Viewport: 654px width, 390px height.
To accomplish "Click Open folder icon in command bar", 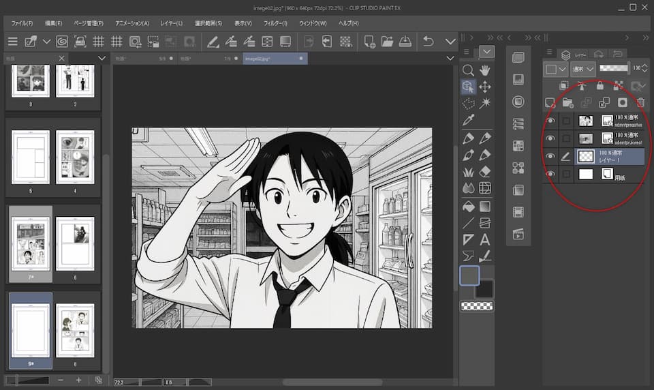I will pos(387,42).
